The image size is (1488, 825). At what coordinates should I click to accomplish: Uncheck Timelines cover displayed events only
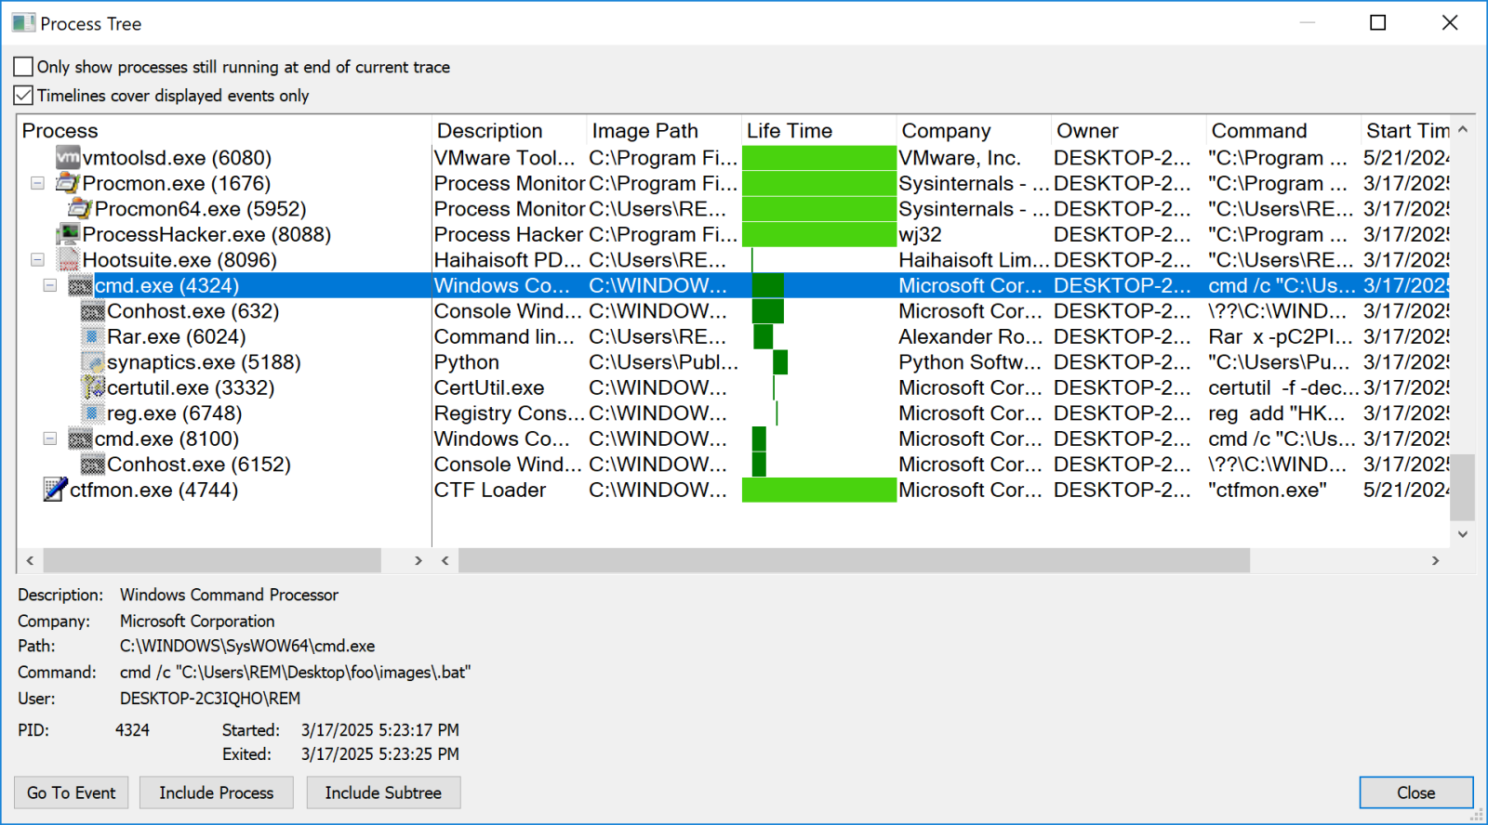[23, 95]
